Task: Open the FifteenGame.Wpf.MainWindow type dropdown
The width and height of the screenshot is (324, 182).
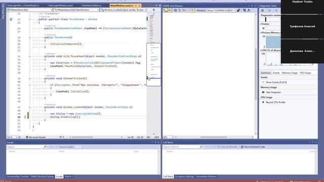Action: pyautogui.click(x=76, y=10)
